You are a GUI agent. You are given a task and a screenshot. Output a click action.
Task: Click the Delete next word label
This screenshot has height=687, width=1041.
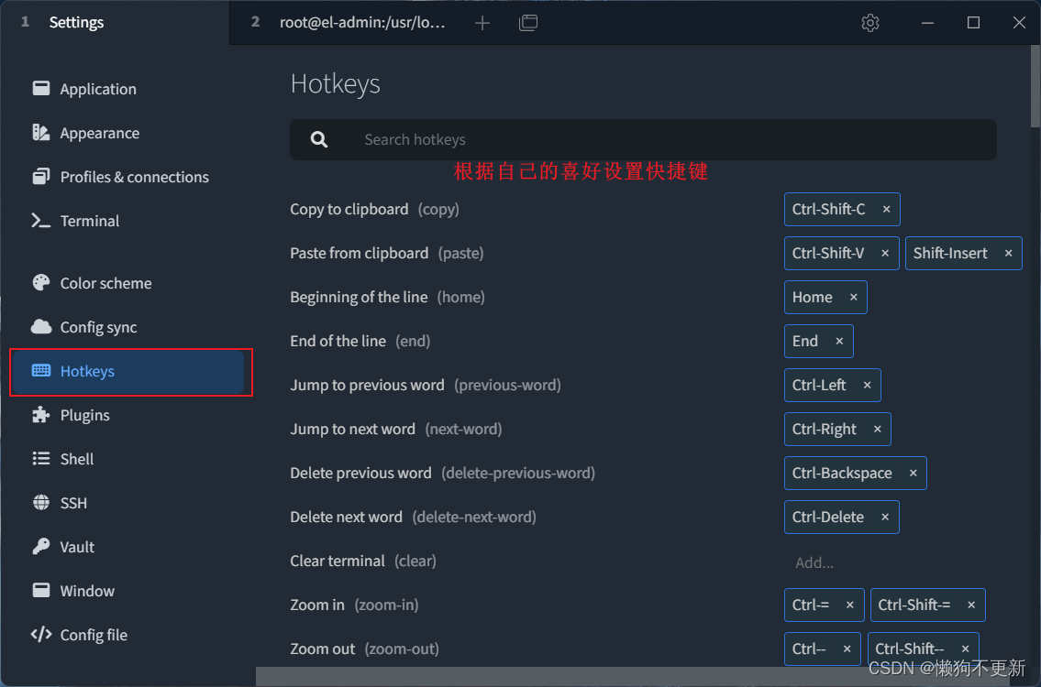346,518
